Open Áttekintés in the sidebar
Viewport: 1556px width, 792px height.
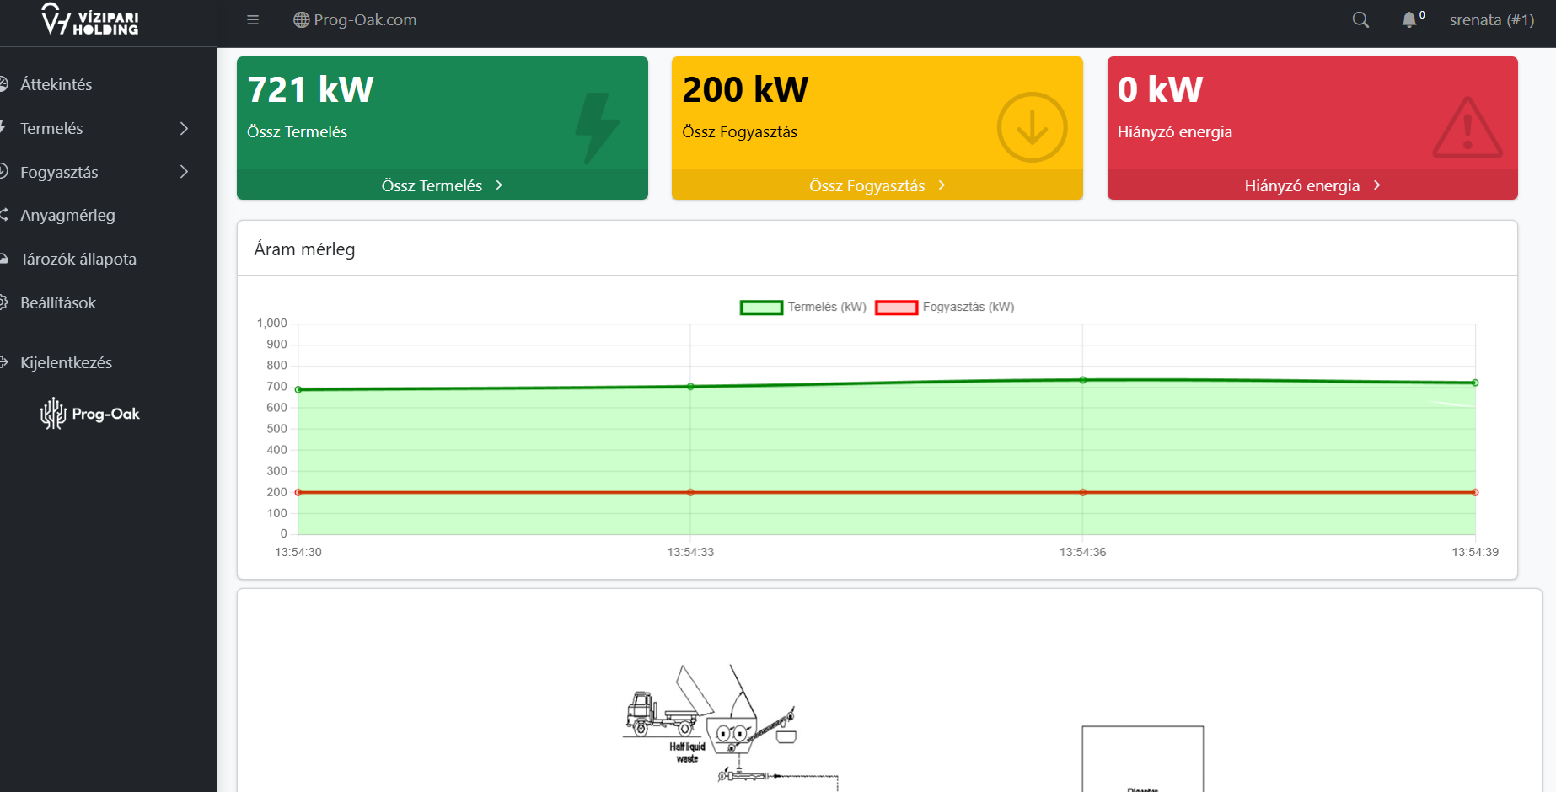click(56, 84)
